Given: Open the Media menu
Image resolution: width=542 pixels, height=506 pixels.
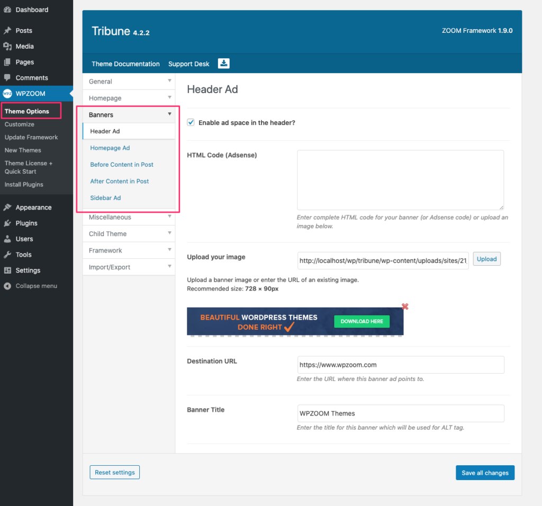Looking at the screenshot, I should (x=24, y=47).
